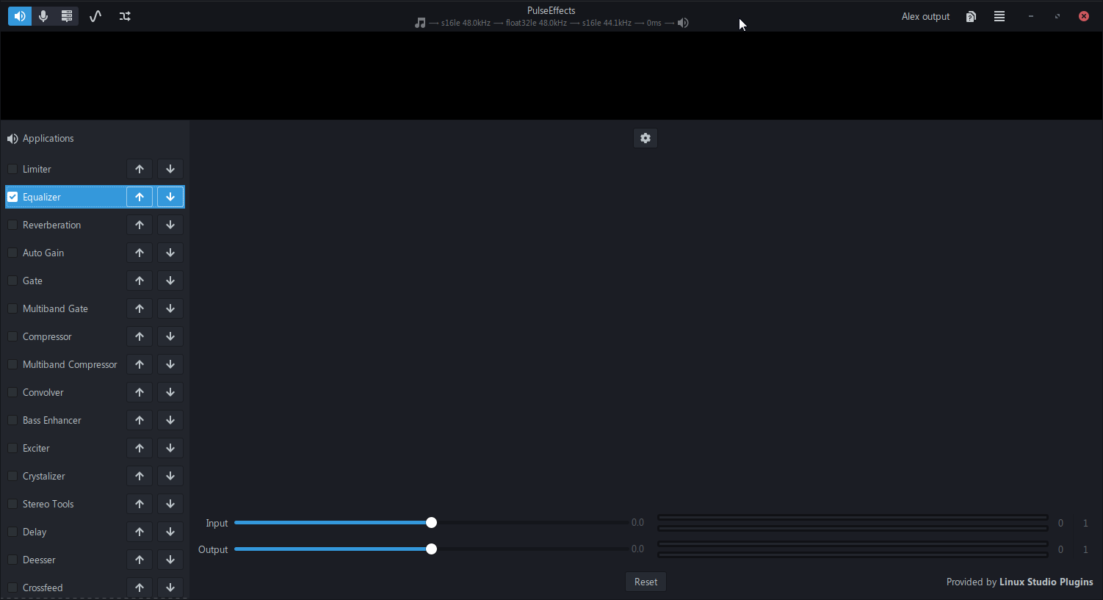The height and width of the screenshot is (600, 1103).
Task: Enable the Bass Enhancer checkbox
Action: 12,420
